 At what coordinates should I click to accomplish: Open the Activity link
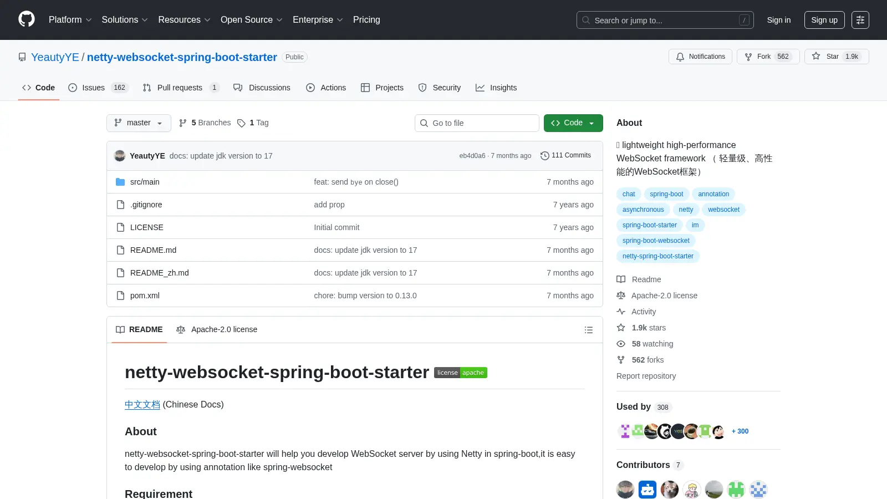tap(636, 312)
